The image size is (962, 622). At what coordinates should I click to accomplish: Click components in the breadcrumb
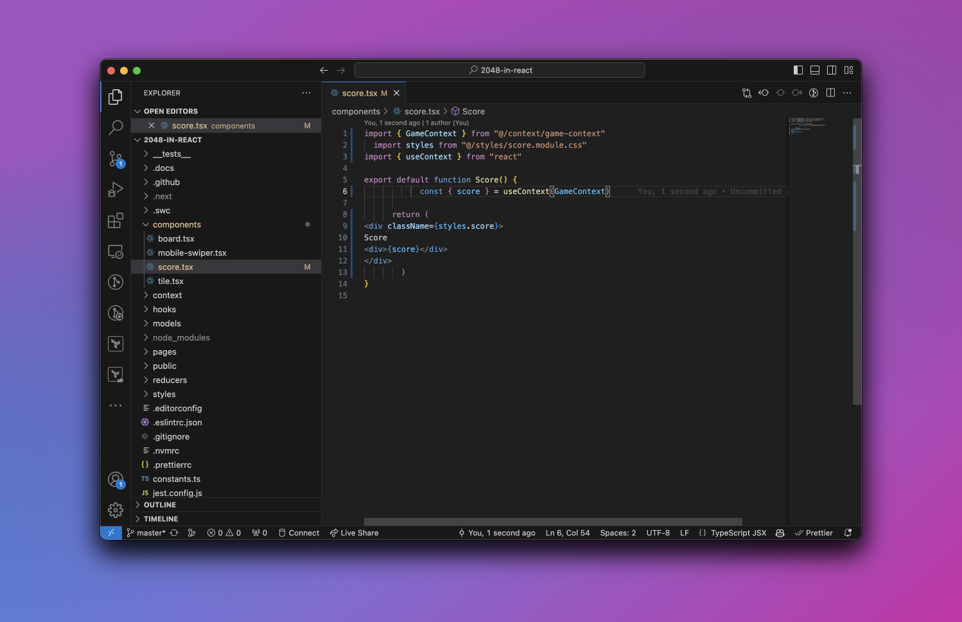(x=356, y=111)
